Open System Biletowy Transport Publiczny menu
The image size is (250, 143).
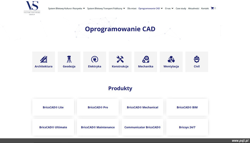tap(105, 8)
